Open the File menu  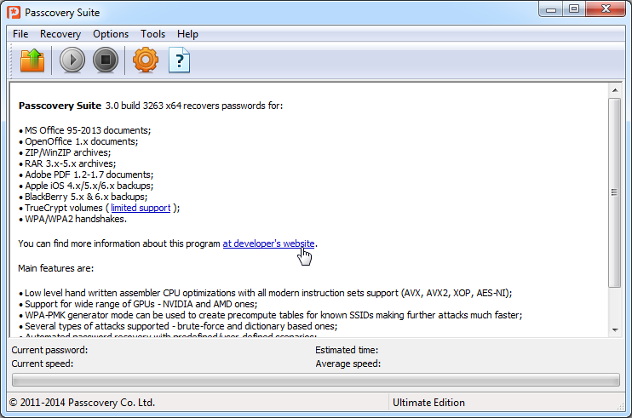[20, 34]
